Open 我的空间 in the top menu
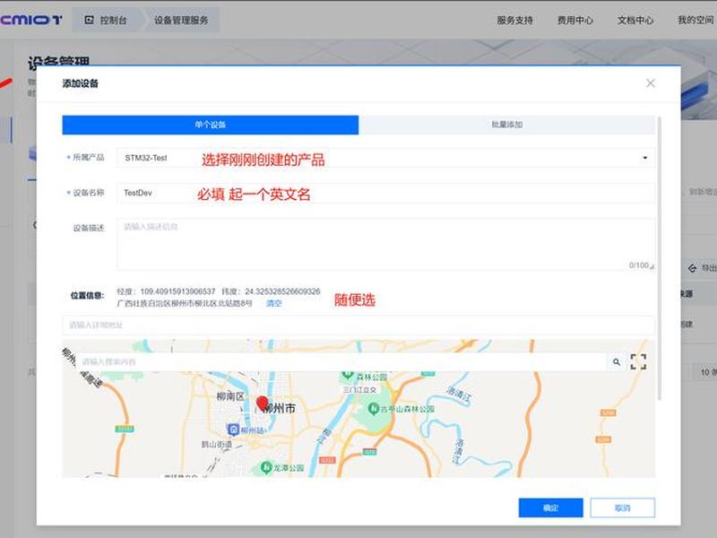 coord(695,20)
